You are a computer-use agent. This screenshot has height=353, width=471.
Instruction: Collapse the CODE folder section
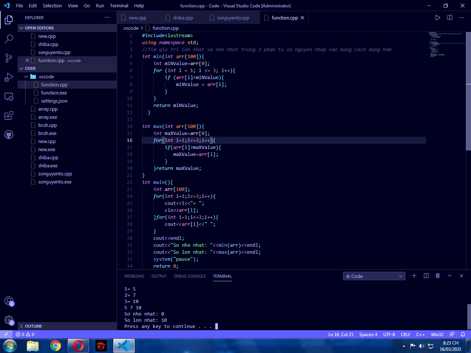(x=21, y=68)
